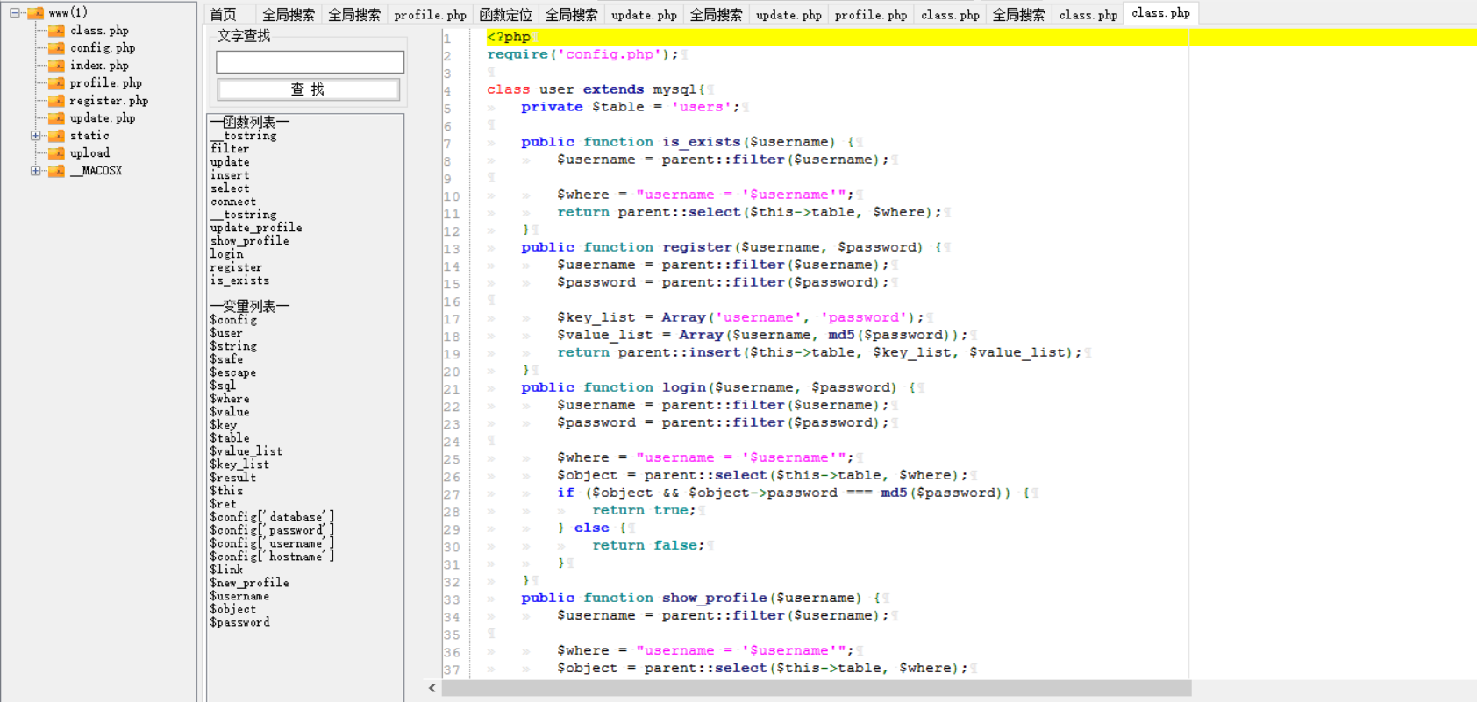Select $config['hostname'] in the variable list
Viewport: 1477px width, 702px height.
click(x=272, y=557)
